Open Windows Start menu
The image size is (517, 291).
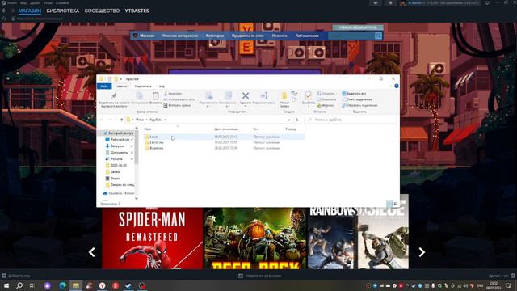coord(6,285)
